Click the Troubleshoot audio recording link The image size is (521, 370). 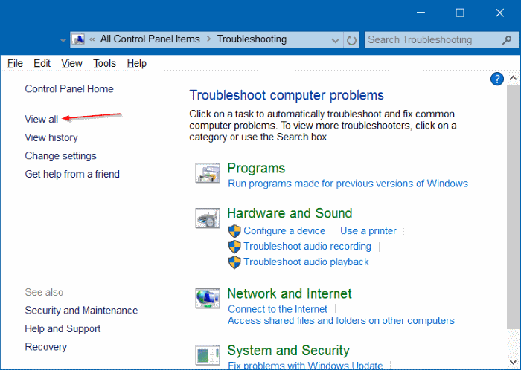click(x=307, y=247)
